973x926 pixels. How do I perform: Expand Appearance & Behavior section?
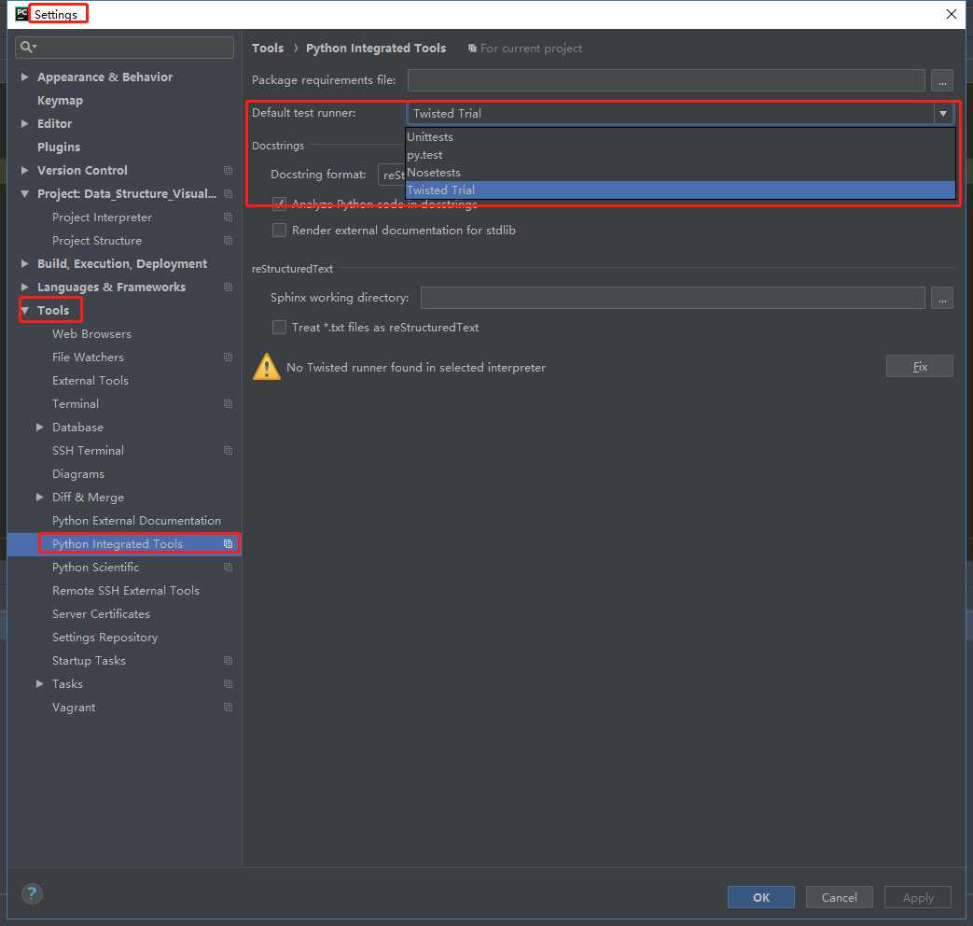tap(25, 77)
